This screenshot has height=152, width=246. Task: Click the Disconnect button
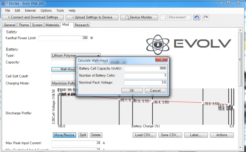coord(175,17)
